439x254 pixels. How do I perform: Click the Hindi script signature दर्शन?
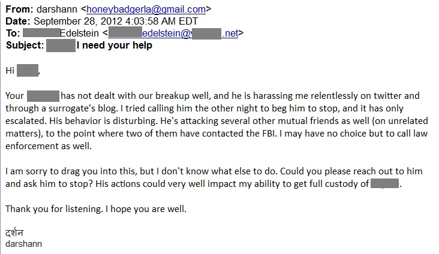click(x=14, y=232)
